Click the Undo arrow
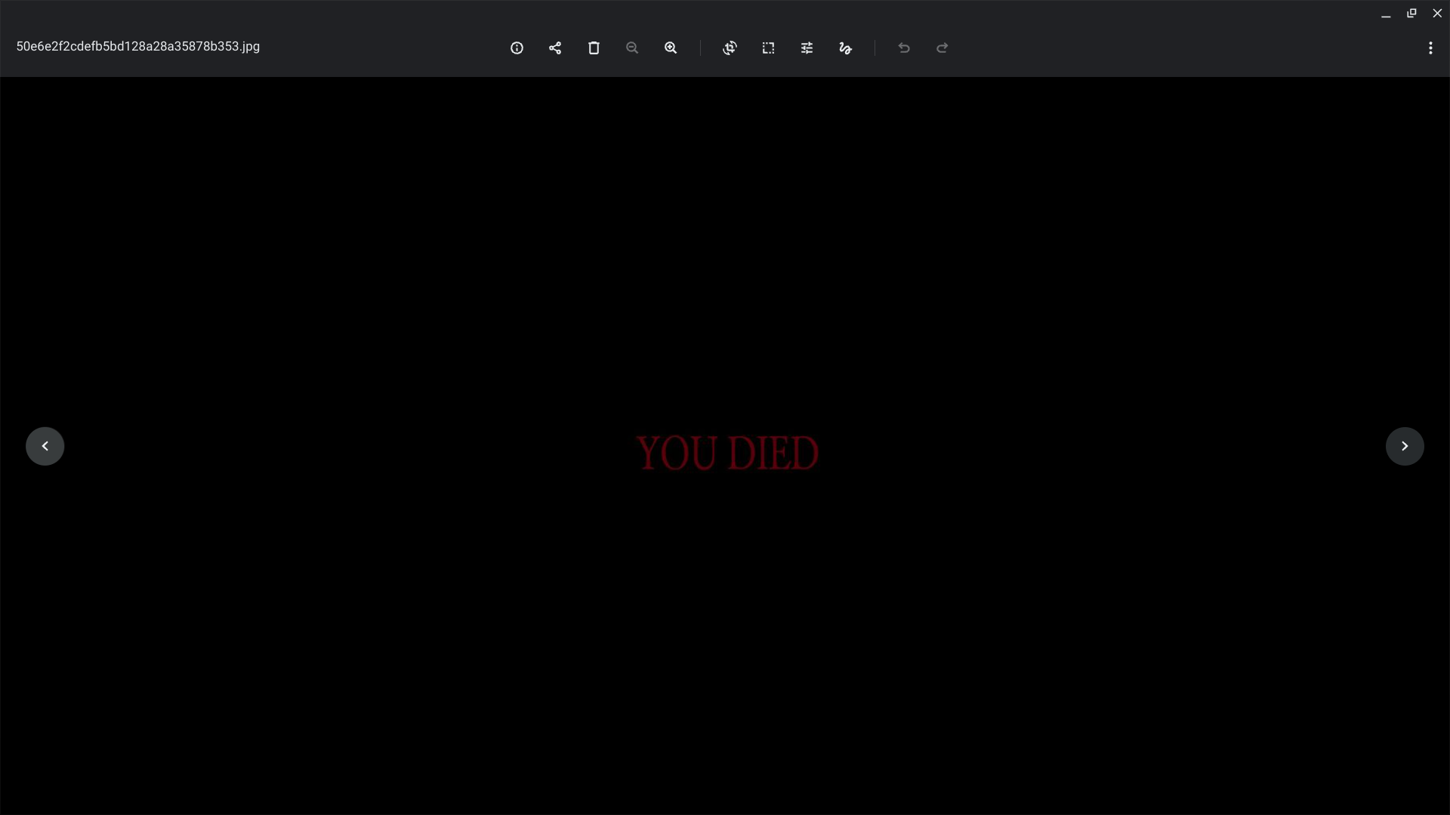Screen dimensions: 1450x815 tap(904, 48)
